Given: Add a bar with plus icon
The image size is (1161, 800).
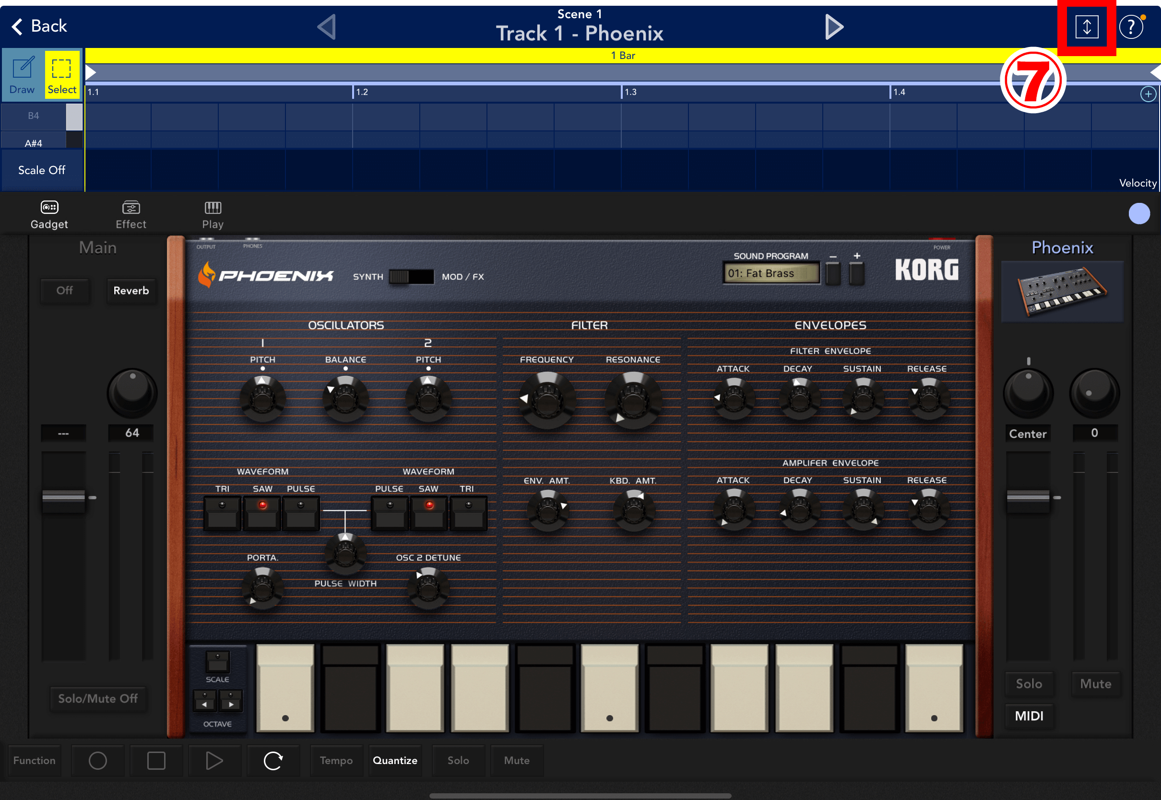Looking at the screenshot, I should tap(1148, 94).
